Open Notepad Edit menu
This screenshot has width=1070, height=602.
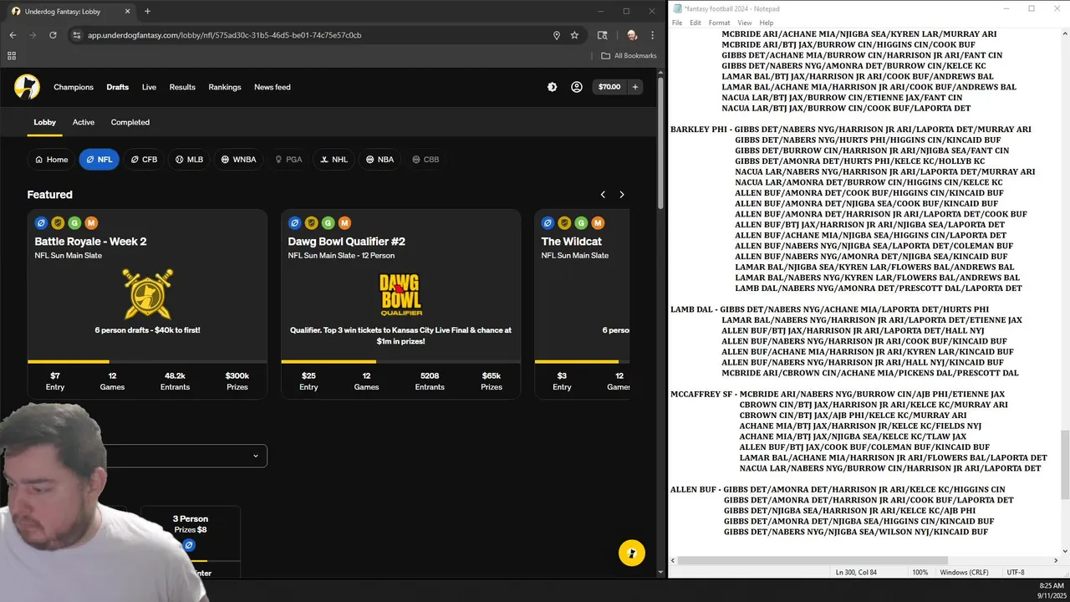coord(695,23)
